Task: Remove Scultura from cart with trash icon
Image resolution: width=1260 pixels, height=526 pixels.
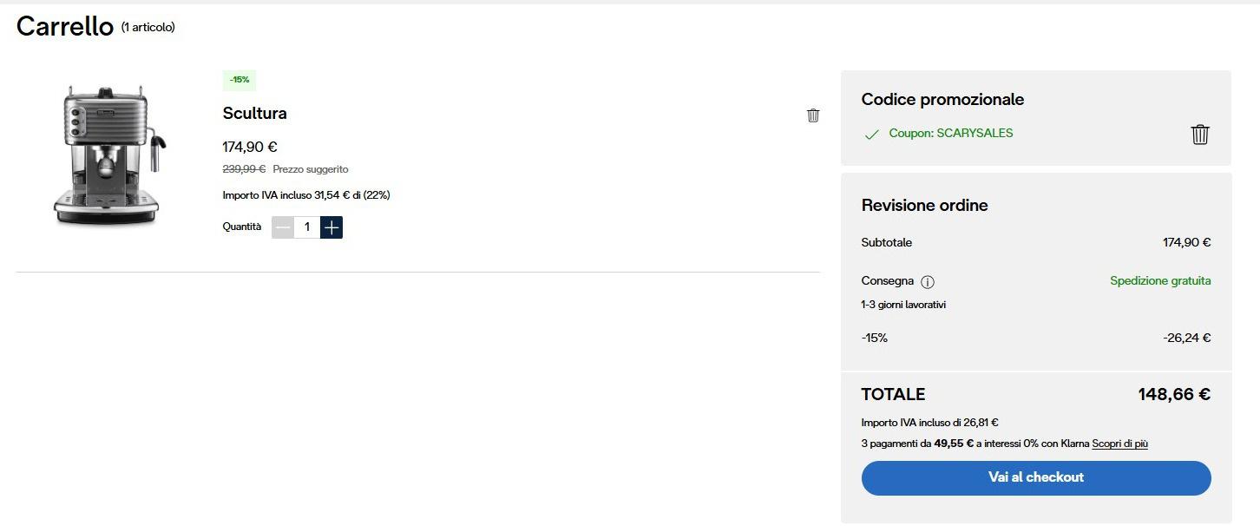Action: 813,115
